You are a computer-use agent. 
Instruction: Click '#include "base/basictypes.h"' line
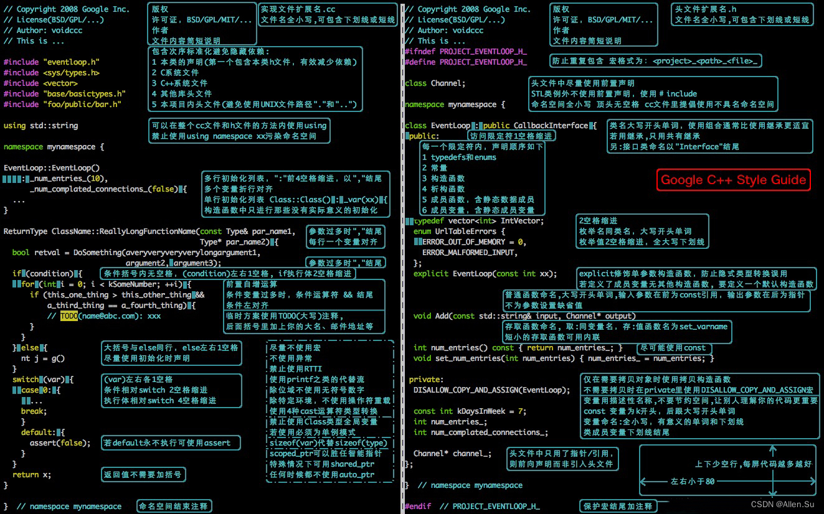click(x=65, y=94)
